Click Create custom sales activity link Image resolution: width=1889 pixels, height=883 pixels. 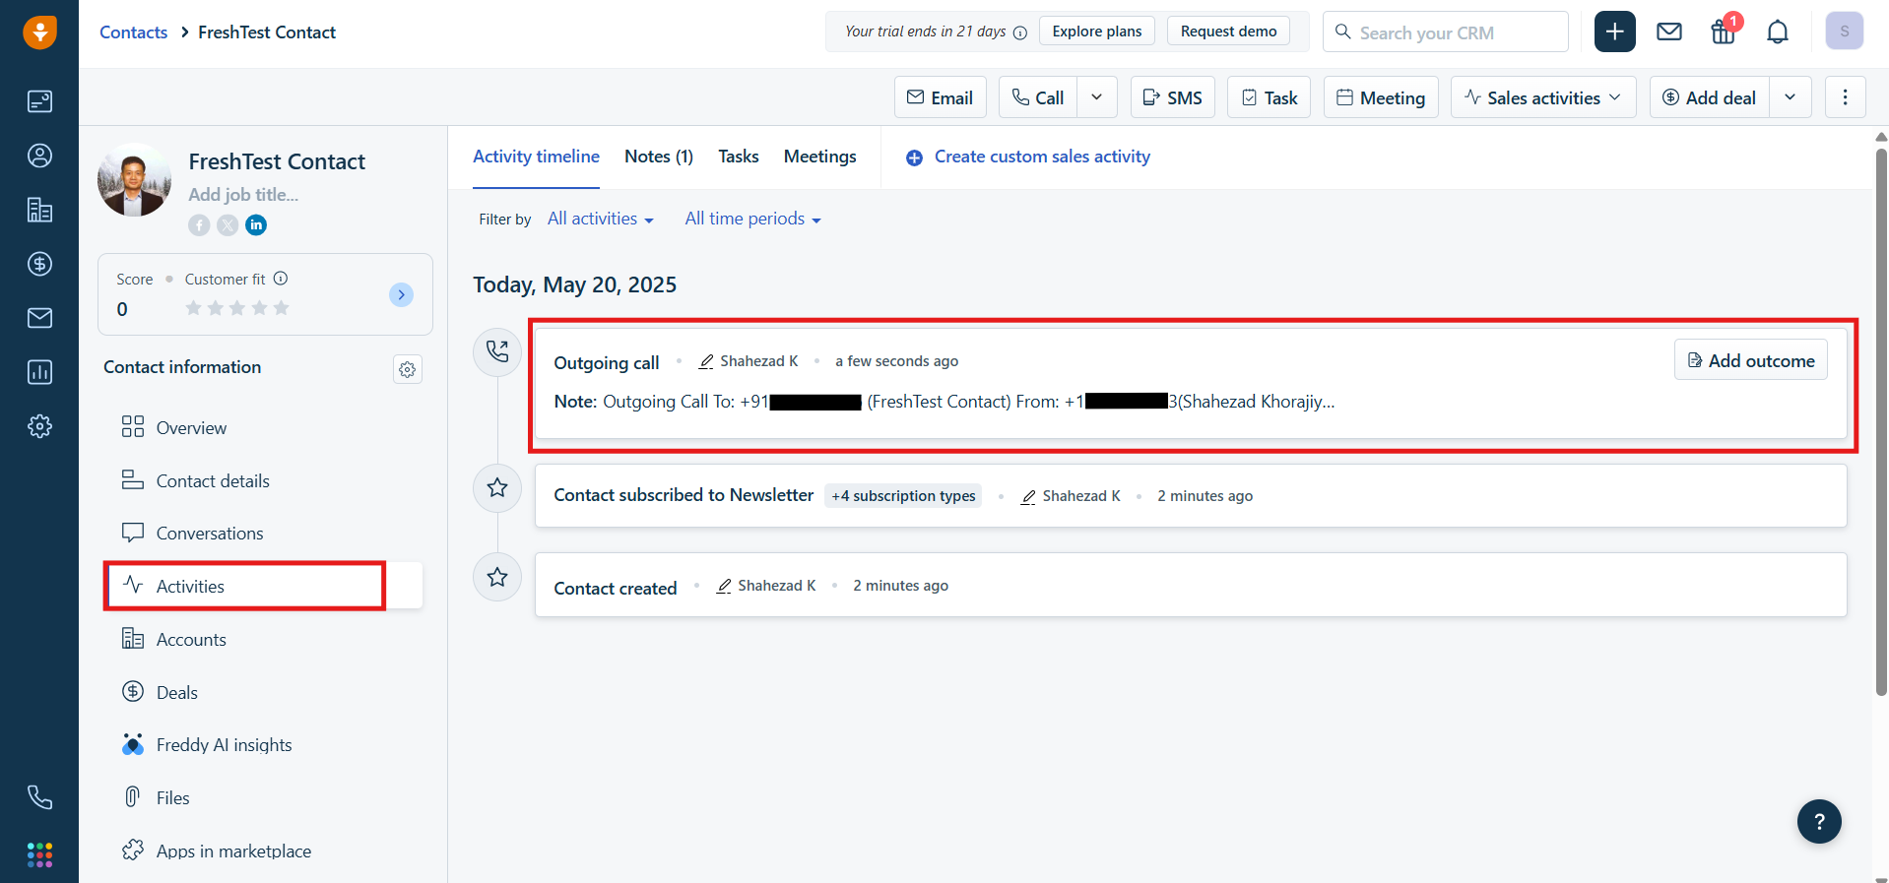click(1028, 157)
